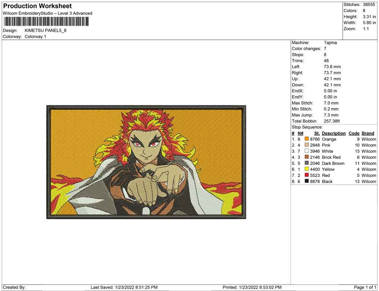Click 'Wilcom EmbroideryStudio – Level 3 Advanced' text
The image size is (379, 291).
pyautogui.click(x=47, y=13)
